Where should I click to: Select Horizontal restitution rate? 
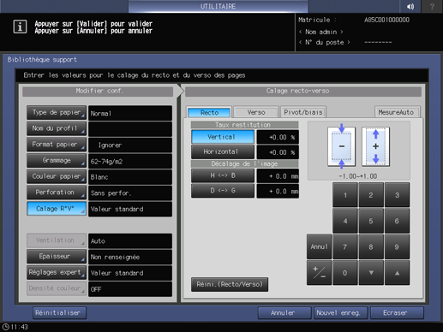(x=222, y=151)
